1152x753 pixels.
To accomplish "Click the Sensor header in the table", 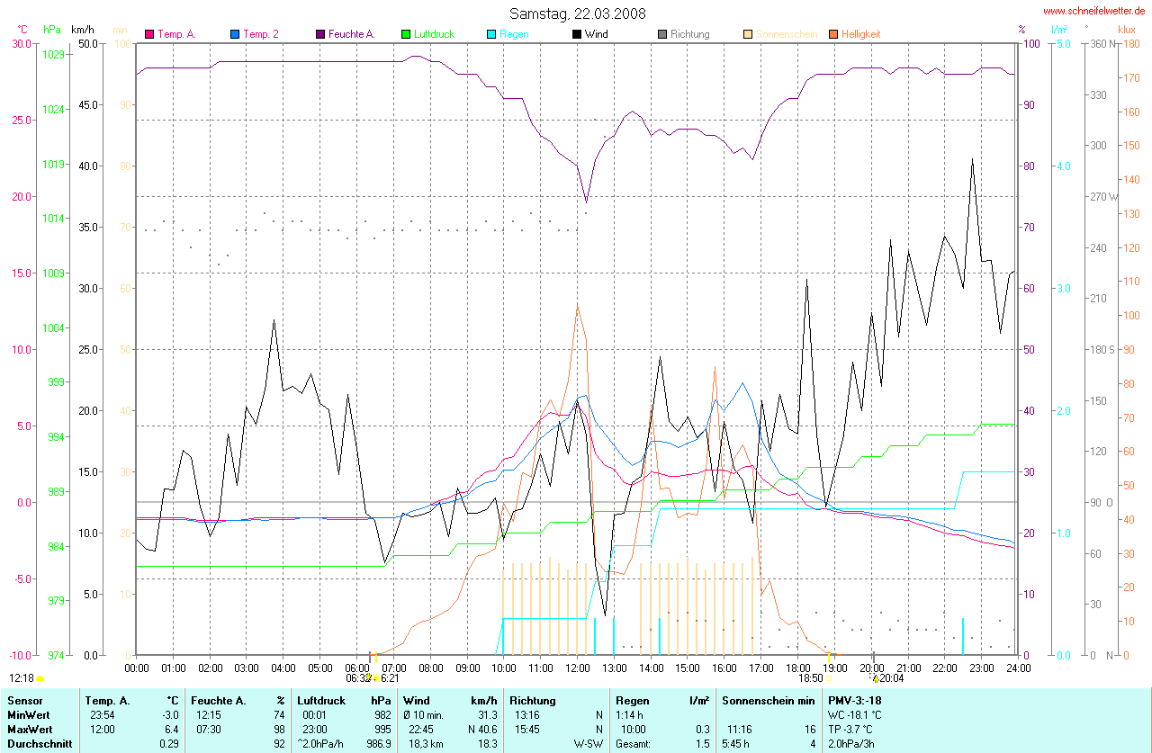I will [x=24, y=700].
